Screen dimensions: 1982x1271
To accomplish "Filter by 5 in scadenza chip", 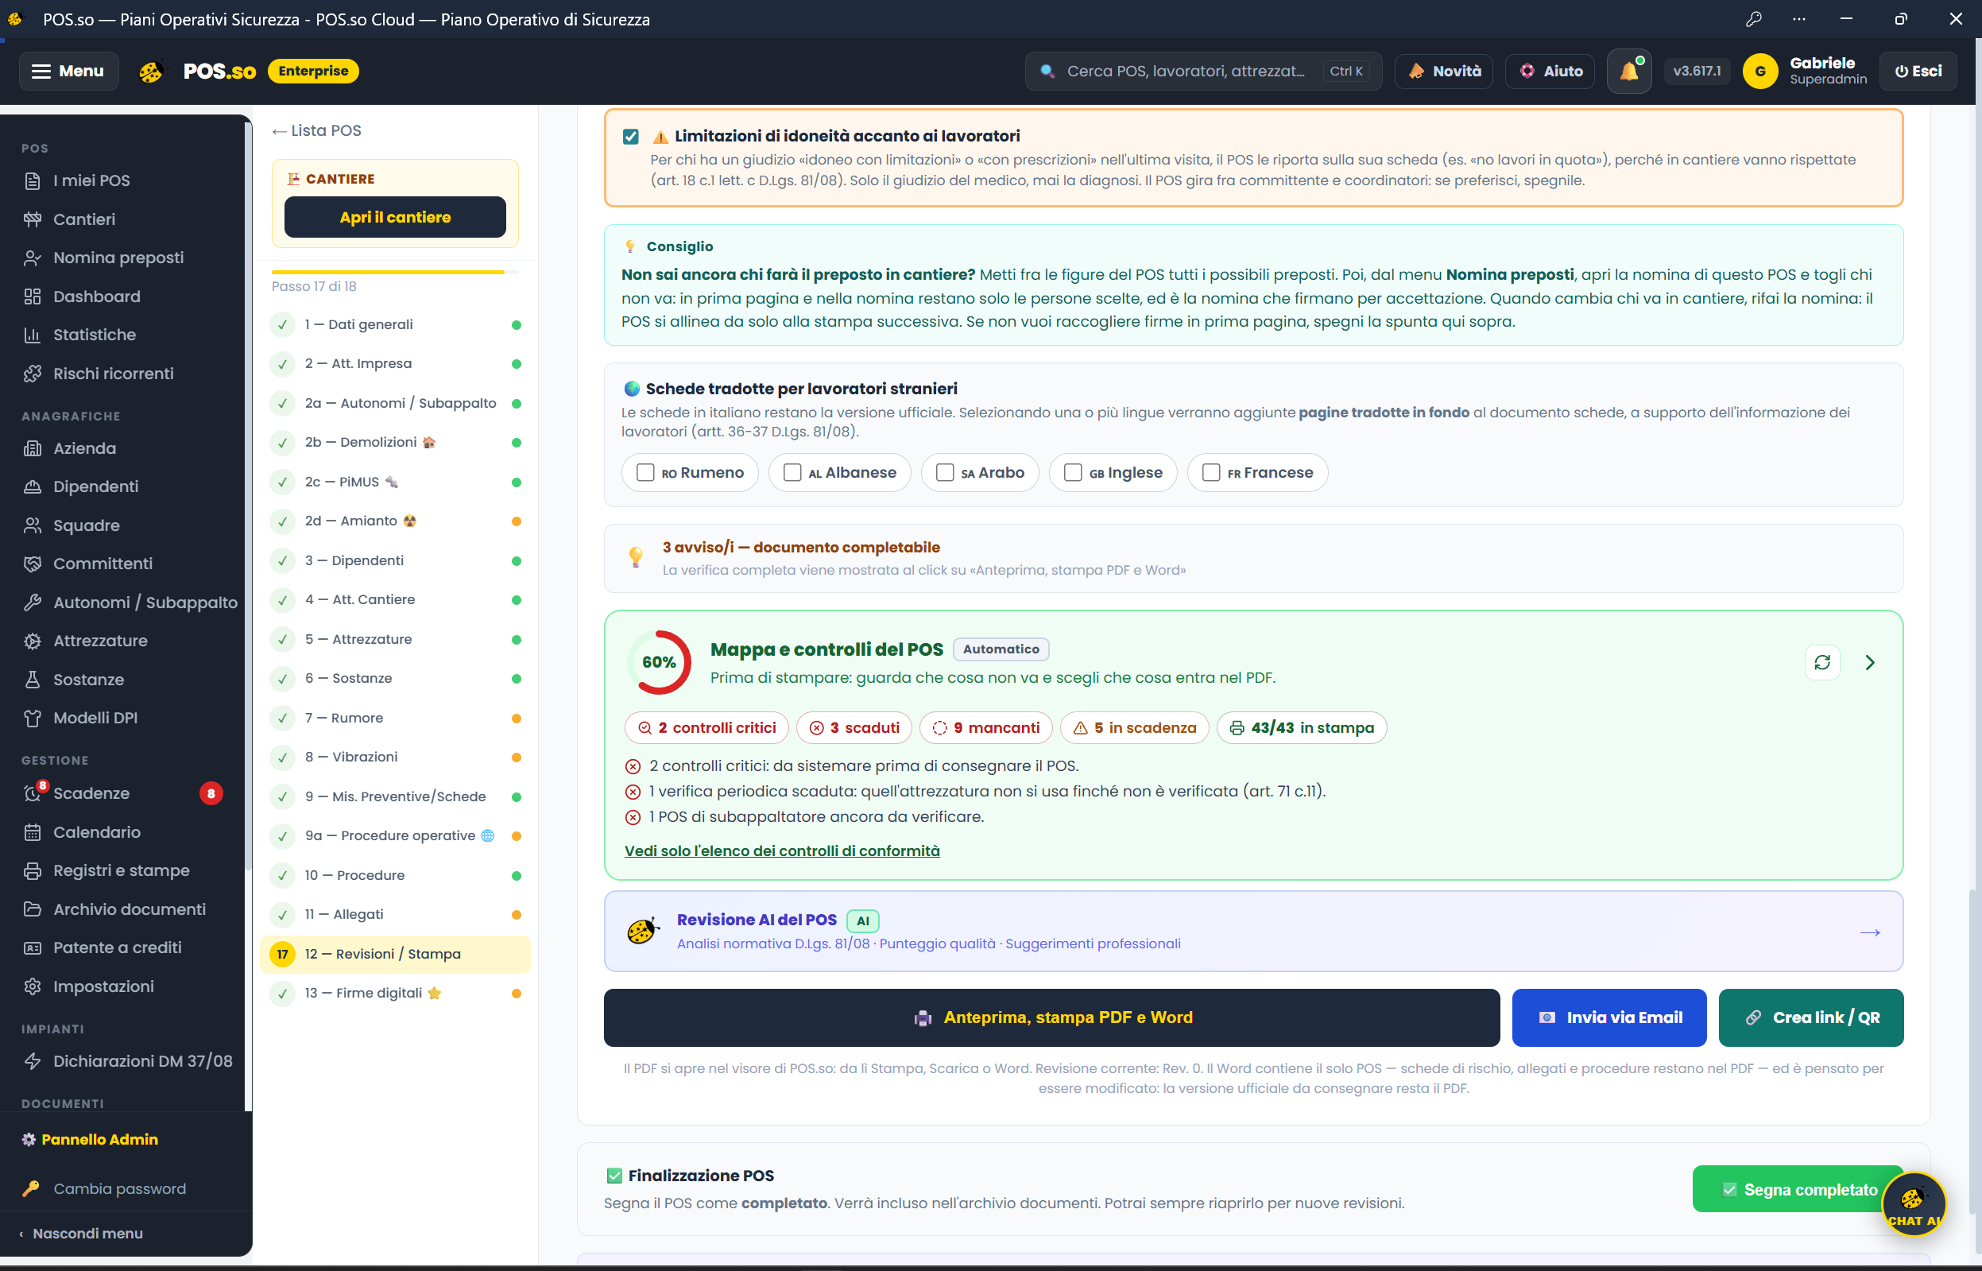I will (x=1134, y=727).
